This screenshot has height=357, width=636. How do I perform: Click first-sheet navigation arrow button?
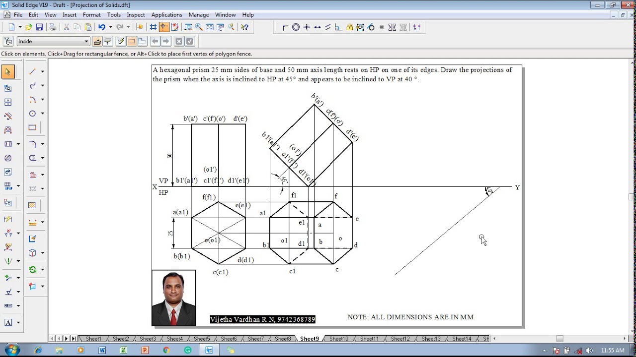point(52,339)
